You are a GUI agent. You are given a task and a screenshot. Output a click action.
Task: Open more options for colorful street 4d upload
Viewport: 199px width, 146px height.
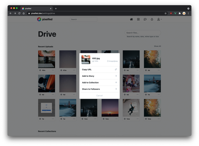point(137,95)
